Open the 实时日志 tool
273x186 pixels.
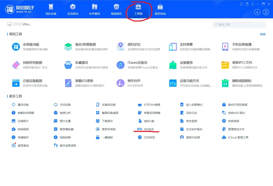[189, 113]
